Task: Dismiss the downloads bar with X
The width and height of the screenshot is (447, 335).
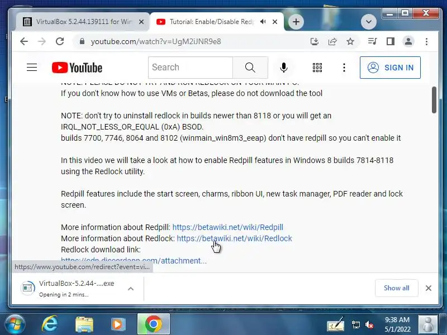Action: tap(428, 288)
